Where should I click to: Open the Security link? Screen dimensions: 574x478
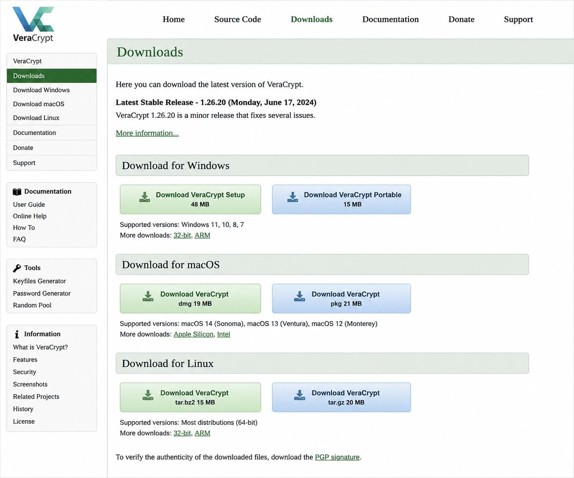(x=25, y=372)
